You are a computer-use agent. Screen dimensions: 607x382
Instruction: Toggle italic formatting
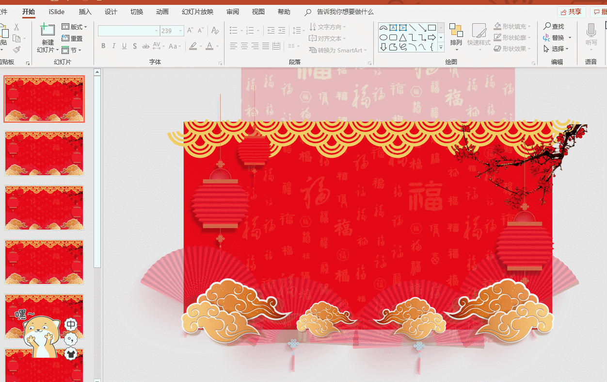pyautogui.click(x=113, y=46)
